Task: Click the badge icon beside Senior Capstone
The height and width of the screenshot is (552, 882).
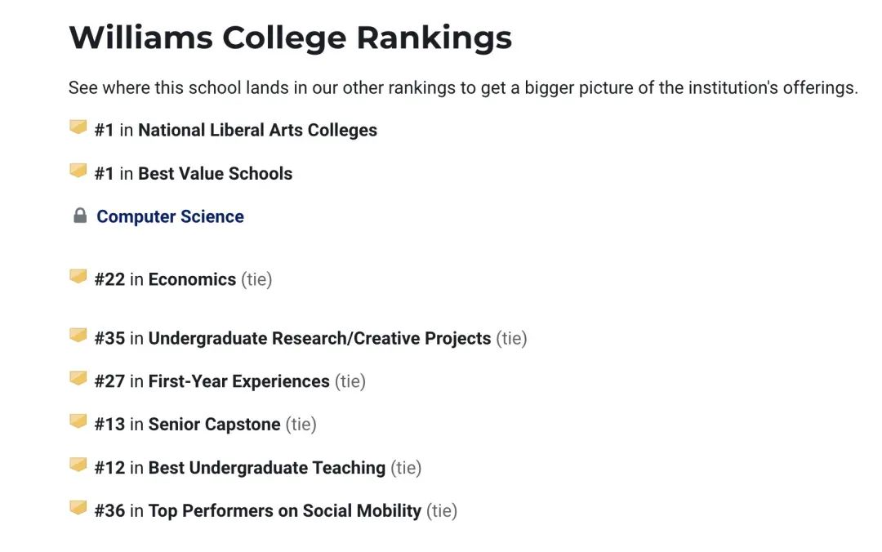Action: 78,421
